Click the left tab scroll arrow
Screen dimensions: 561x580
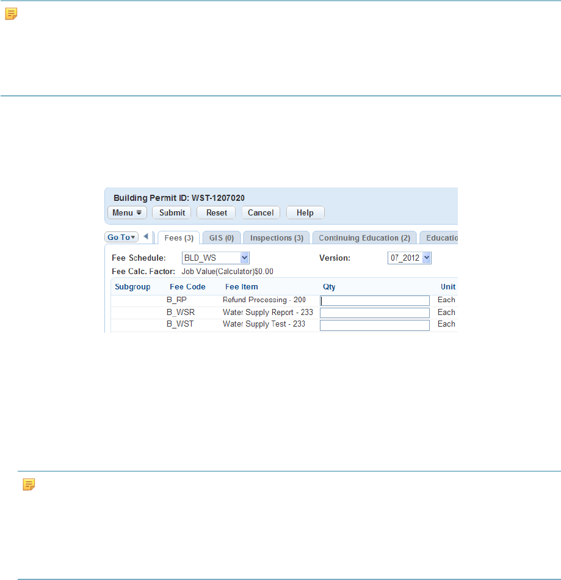click(146, 236)
